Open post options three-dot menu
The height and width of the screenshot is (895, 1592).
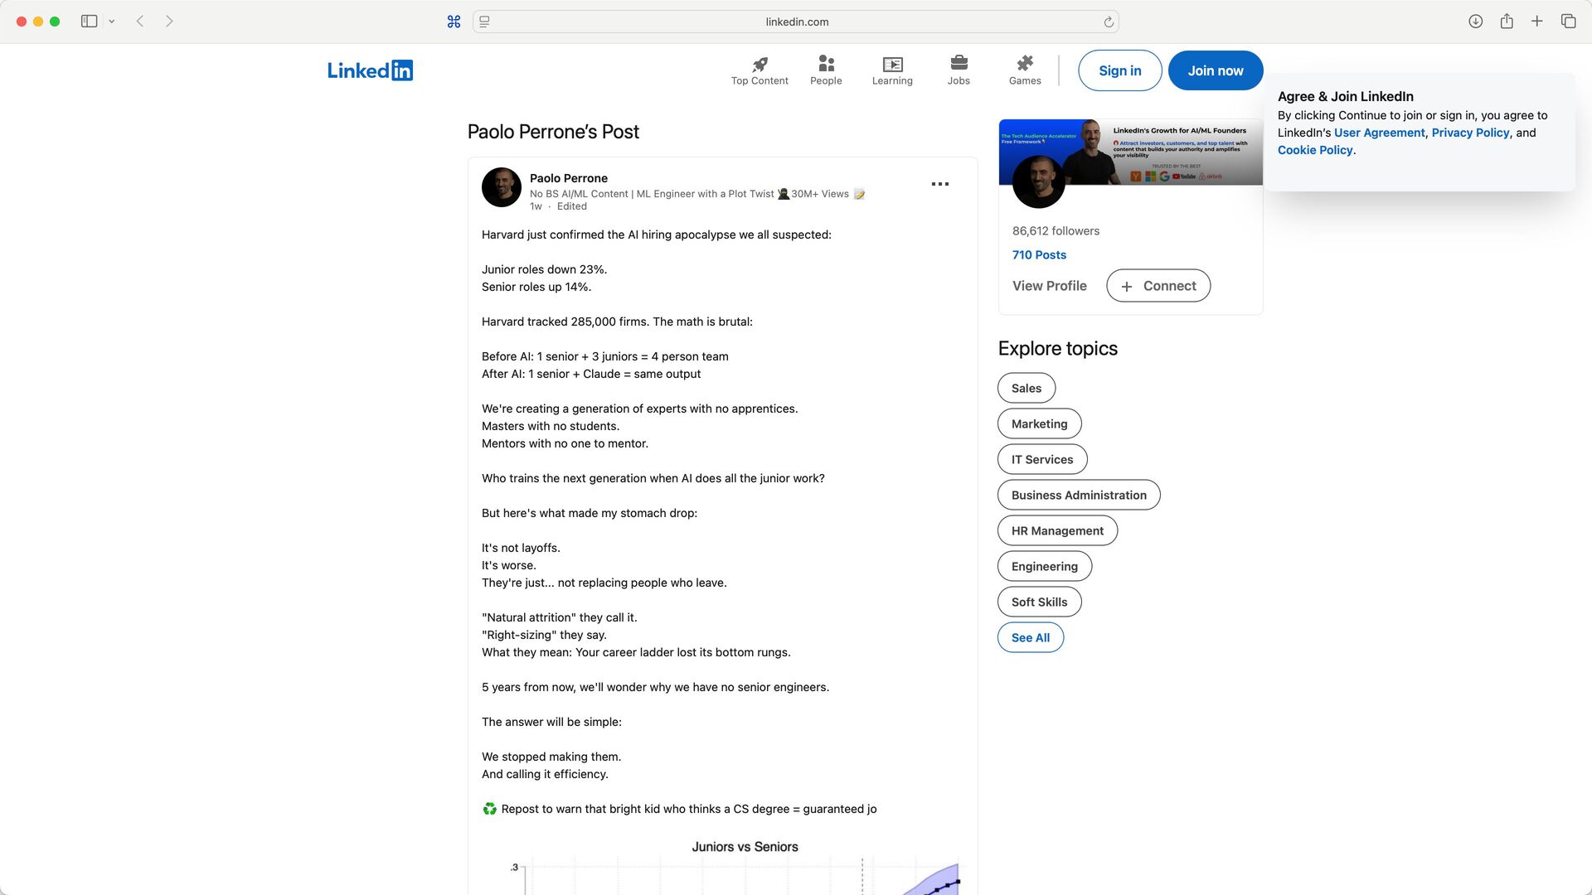pos(939,184)
